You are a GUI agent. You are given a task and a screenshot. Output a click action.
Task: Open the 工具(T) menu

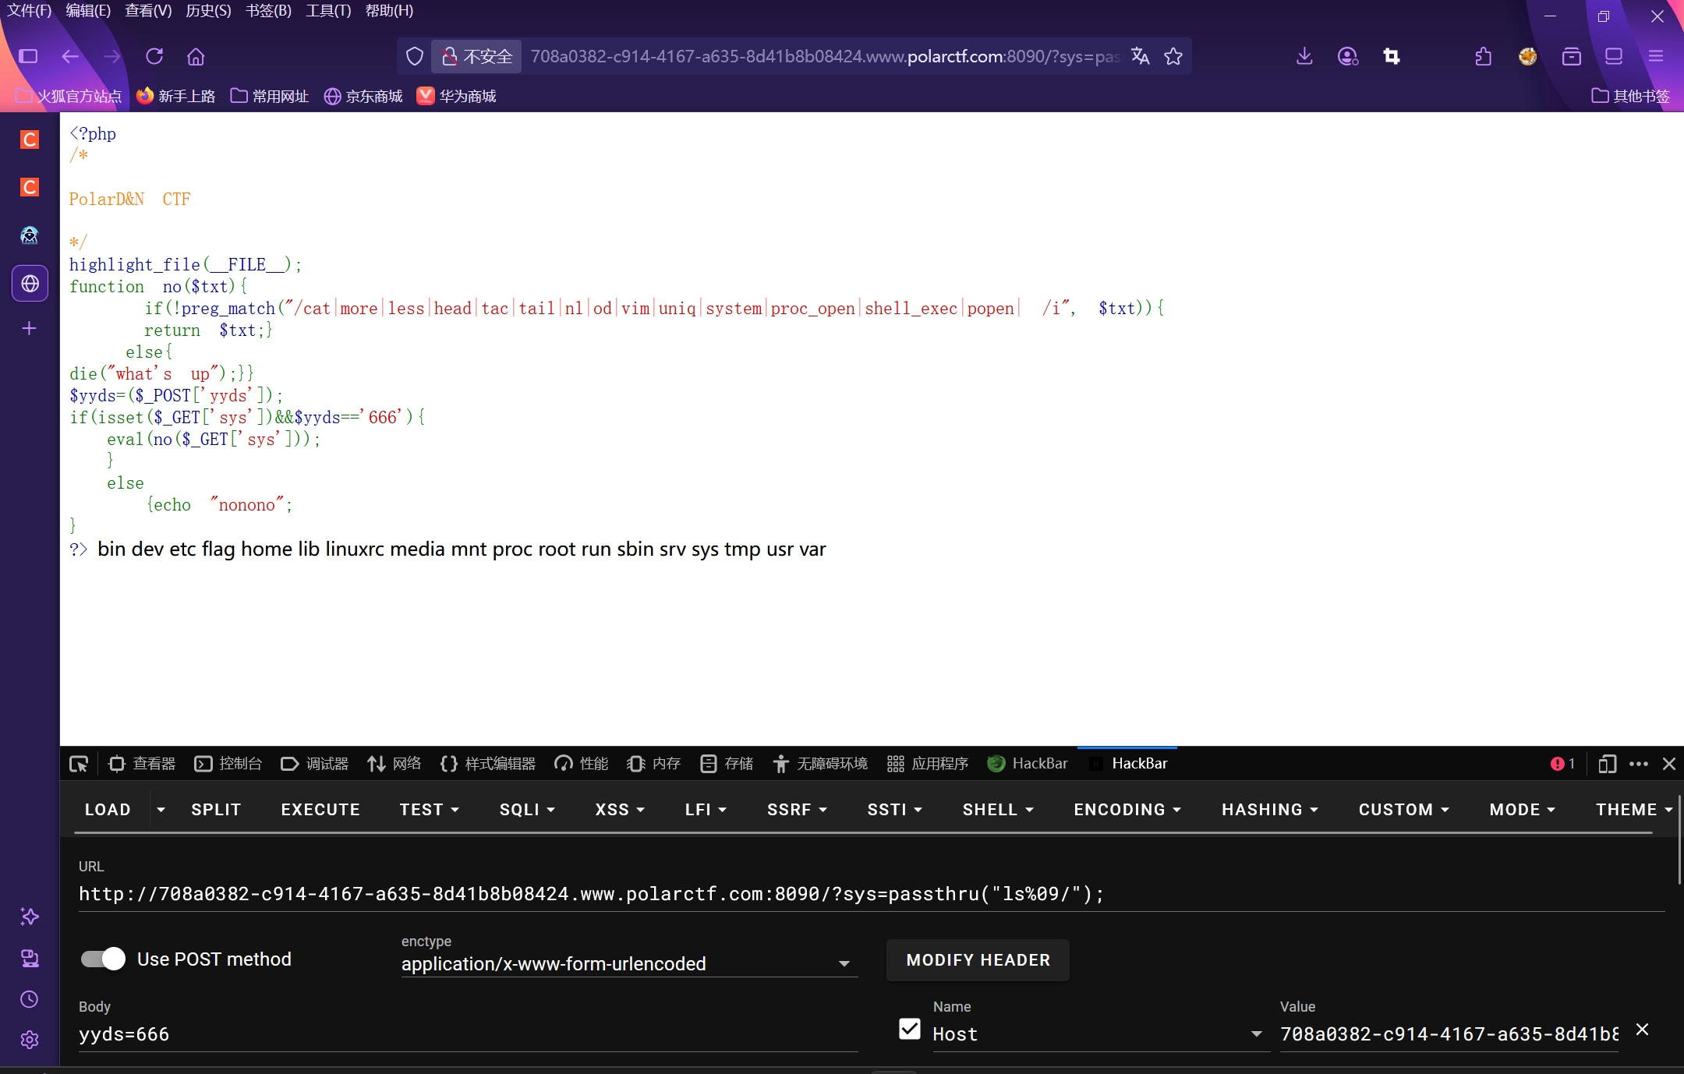pyautogui.click(x=328, y=11)
